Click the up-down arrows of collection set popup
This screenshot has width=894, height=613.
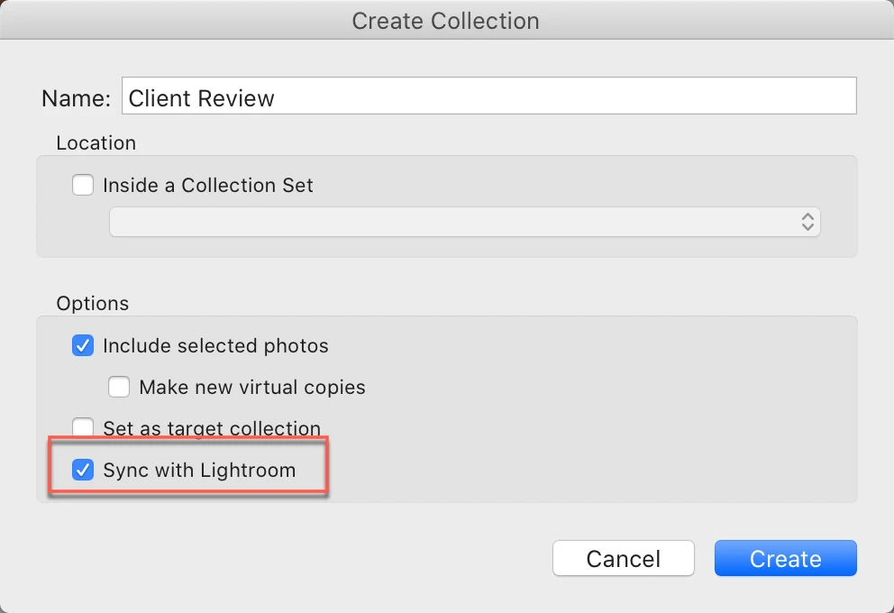pyautogui.click(x=807, y=222)
